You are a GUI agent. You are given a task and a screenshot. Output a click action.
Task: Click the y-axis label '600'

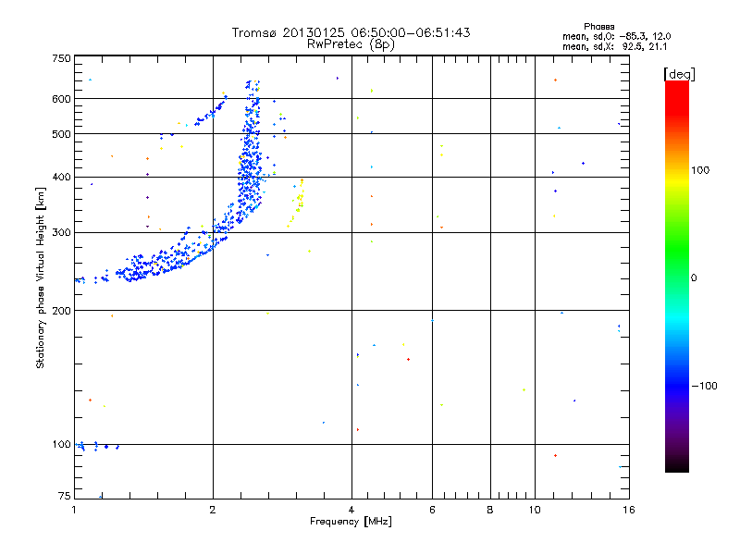pyautogui.click(x=61, y=99)
